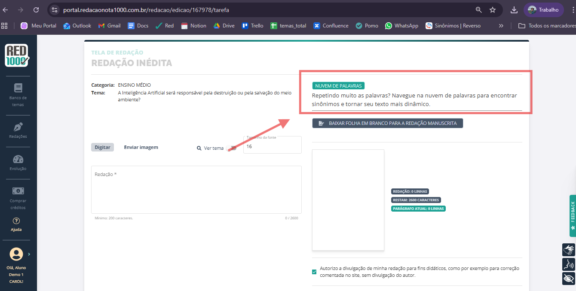576x291 pixels.
Task: Click the user avatar icon
Action: 16,254
